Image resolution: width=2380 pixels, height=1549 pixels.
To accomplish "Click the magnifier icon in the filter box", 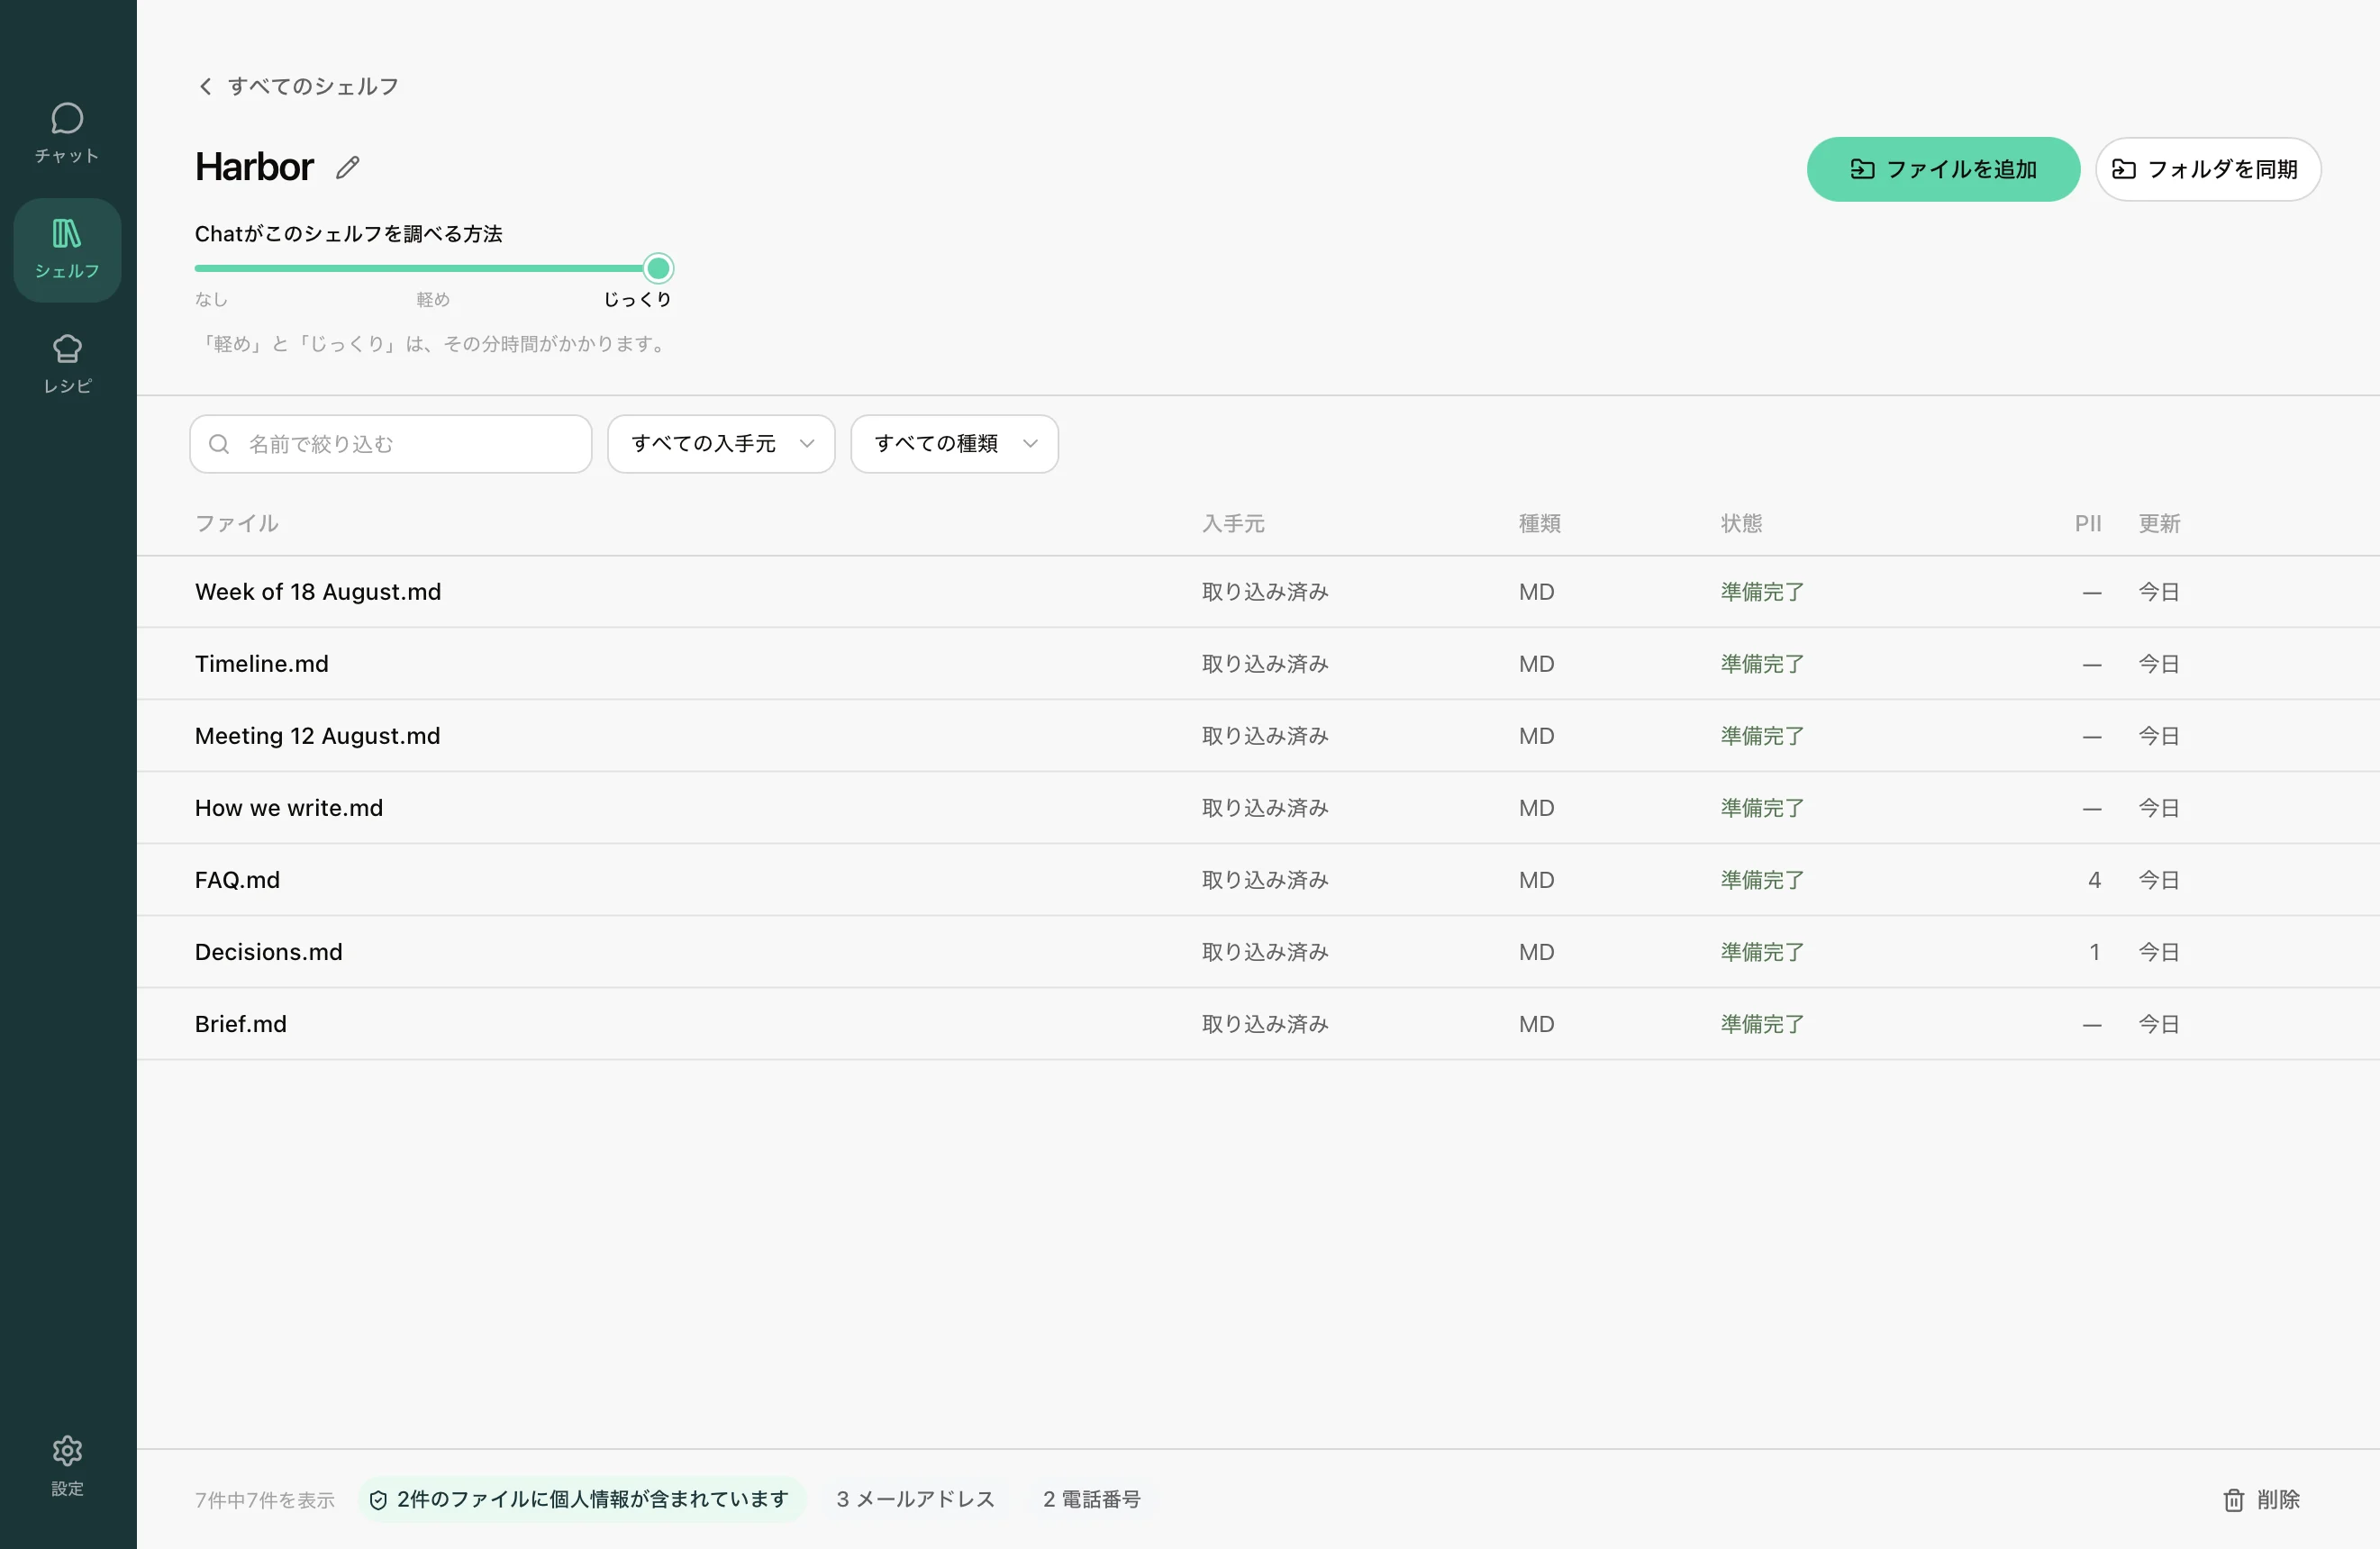I will point(219,444).
